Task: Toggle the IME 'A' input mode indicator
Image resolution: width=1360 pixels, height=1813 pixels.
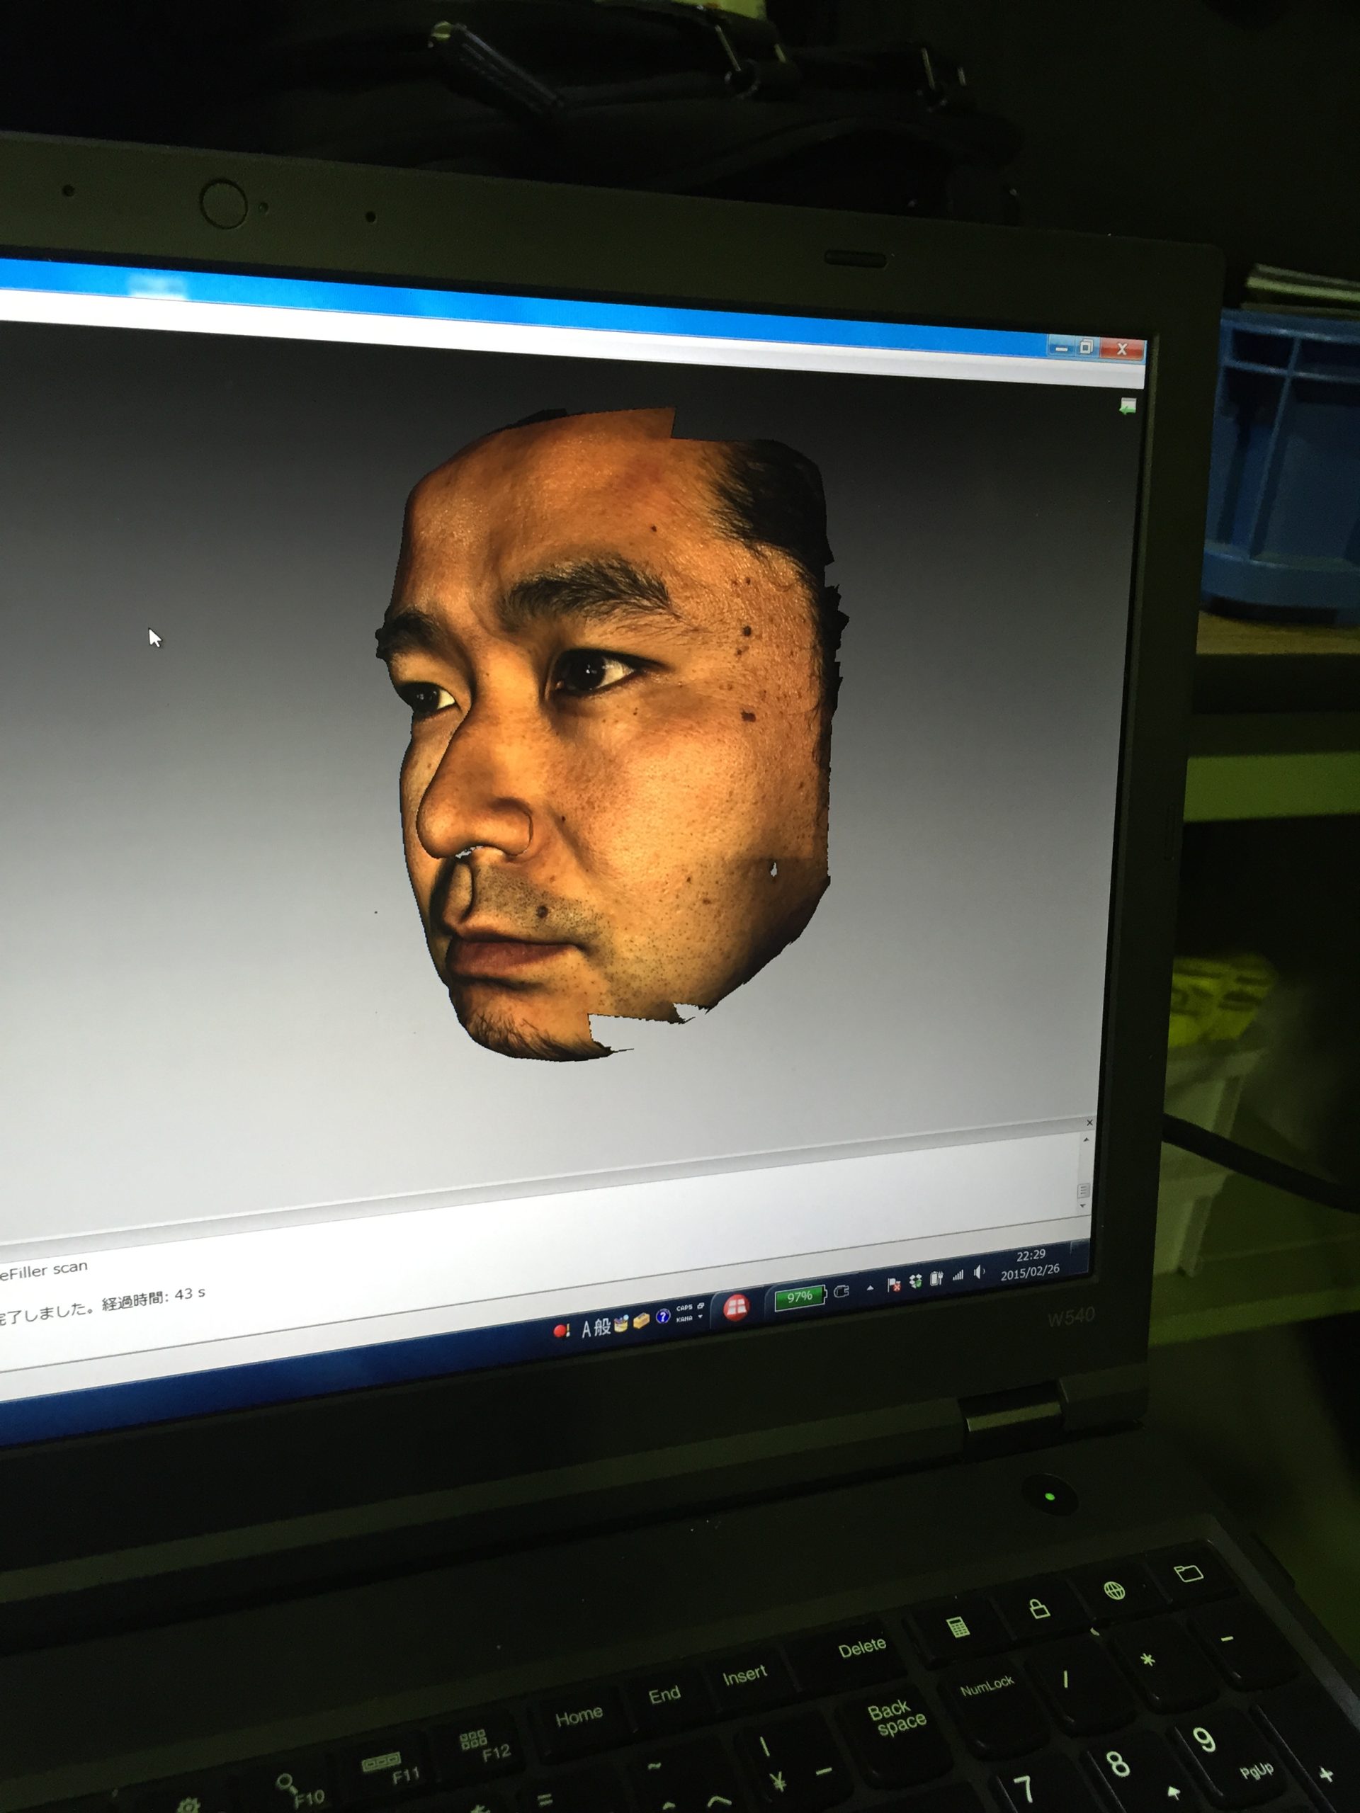Action: coord(587,1328)
